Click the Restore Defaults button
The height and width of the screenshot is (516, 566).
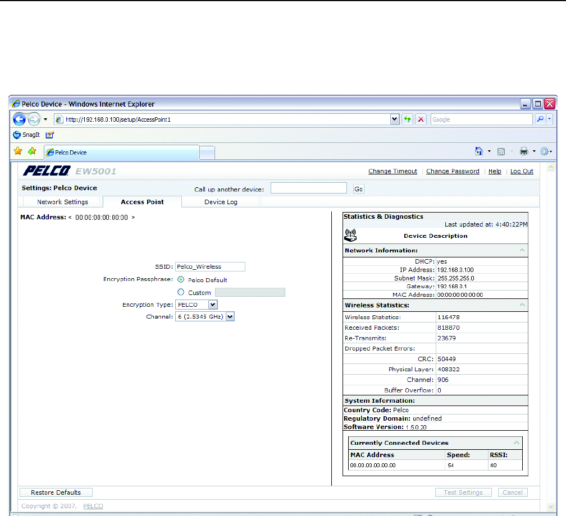click(56, 492)
